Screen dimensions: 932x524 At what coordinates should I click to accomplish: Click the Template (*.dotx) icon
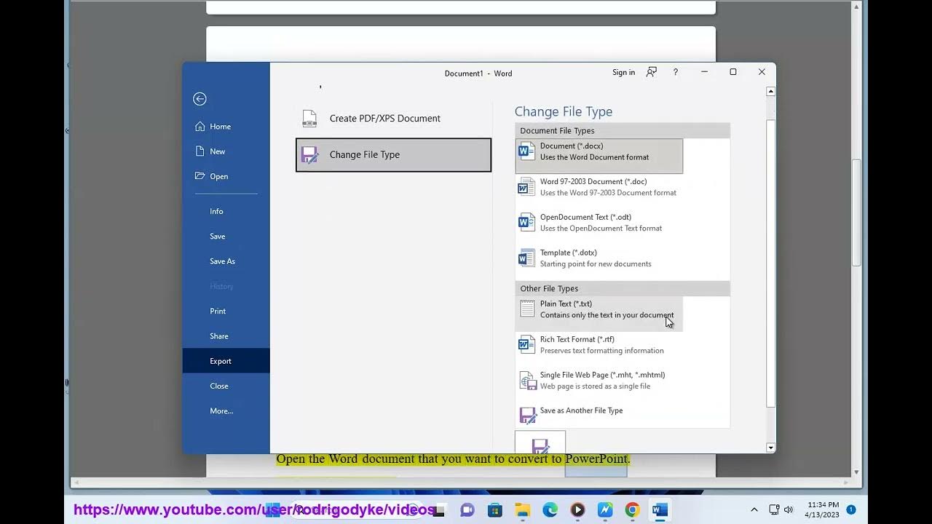[526, 258]
